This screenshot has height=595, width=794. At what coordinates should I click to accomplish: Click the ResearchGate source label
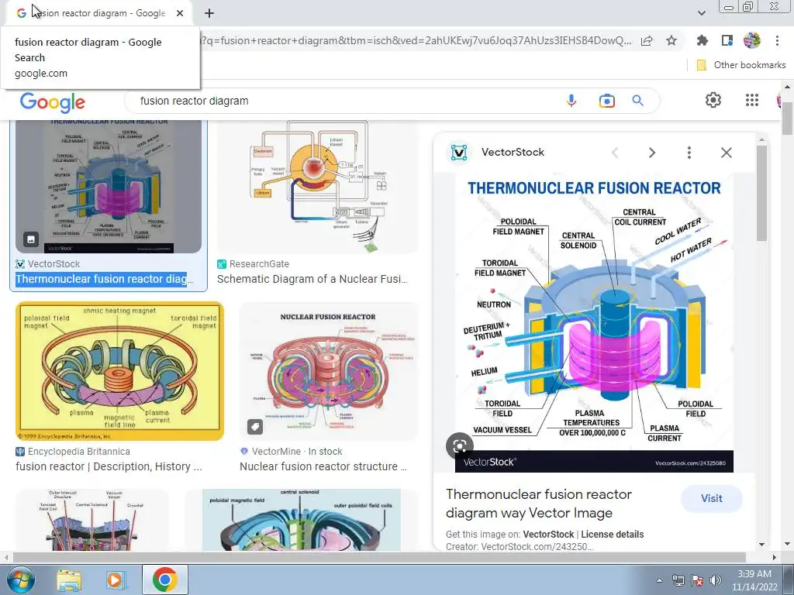point(259,263)
